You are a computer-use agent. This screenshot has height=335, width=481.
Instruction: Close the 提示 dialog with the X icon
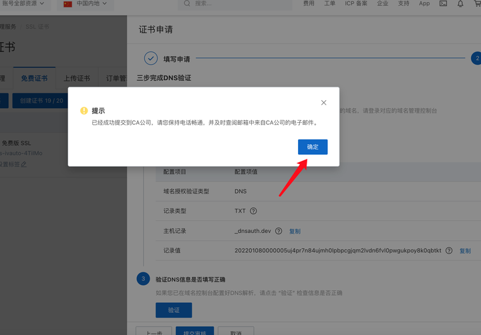click(x=323, y=103)
